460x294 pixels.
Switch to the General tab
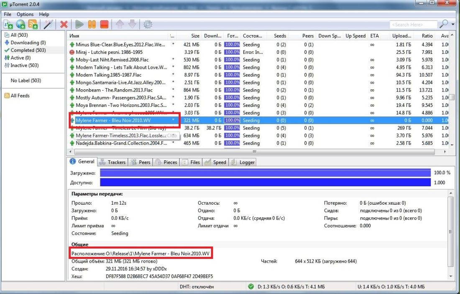pyautogui.click(x=82, y=162)
